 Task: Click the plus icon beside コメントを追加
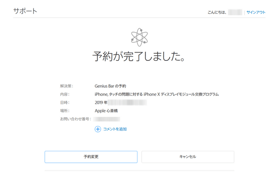coord(98,129)
